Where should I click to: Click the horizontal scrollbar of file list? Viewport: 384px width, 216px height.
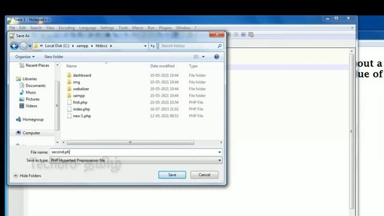click(130, 142)
